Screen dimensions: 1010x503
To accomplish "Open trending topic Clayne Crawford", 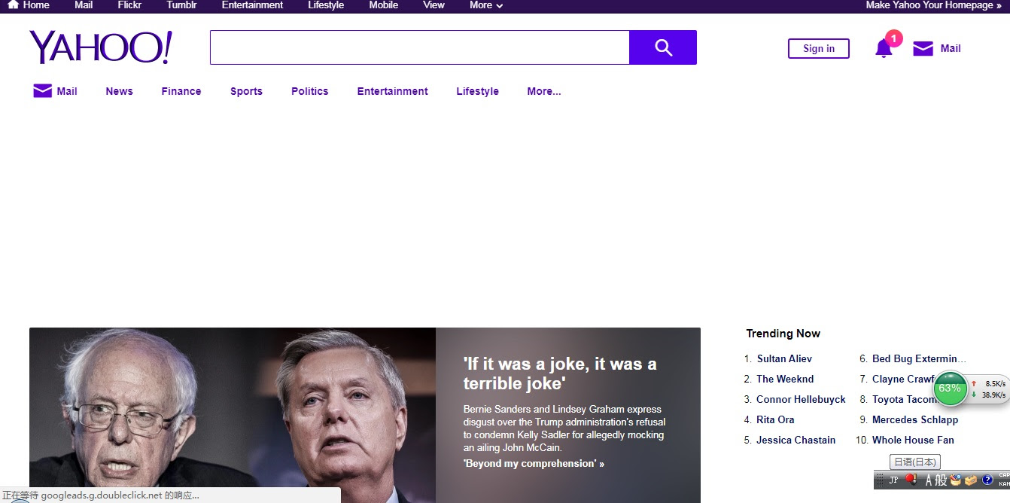I will tap(903, 379).
